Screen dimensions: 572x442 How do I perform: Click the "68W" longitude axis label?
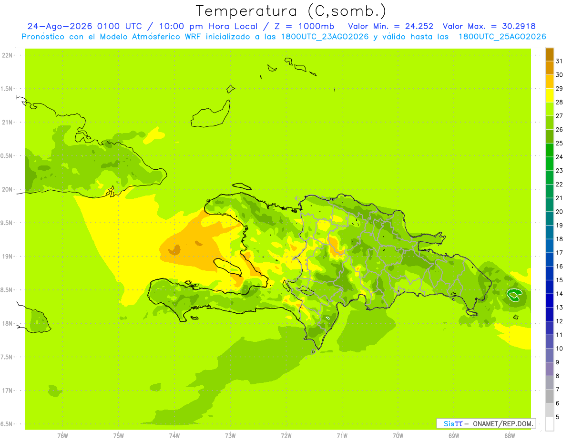pyautogui.click(x=510, y=436)
